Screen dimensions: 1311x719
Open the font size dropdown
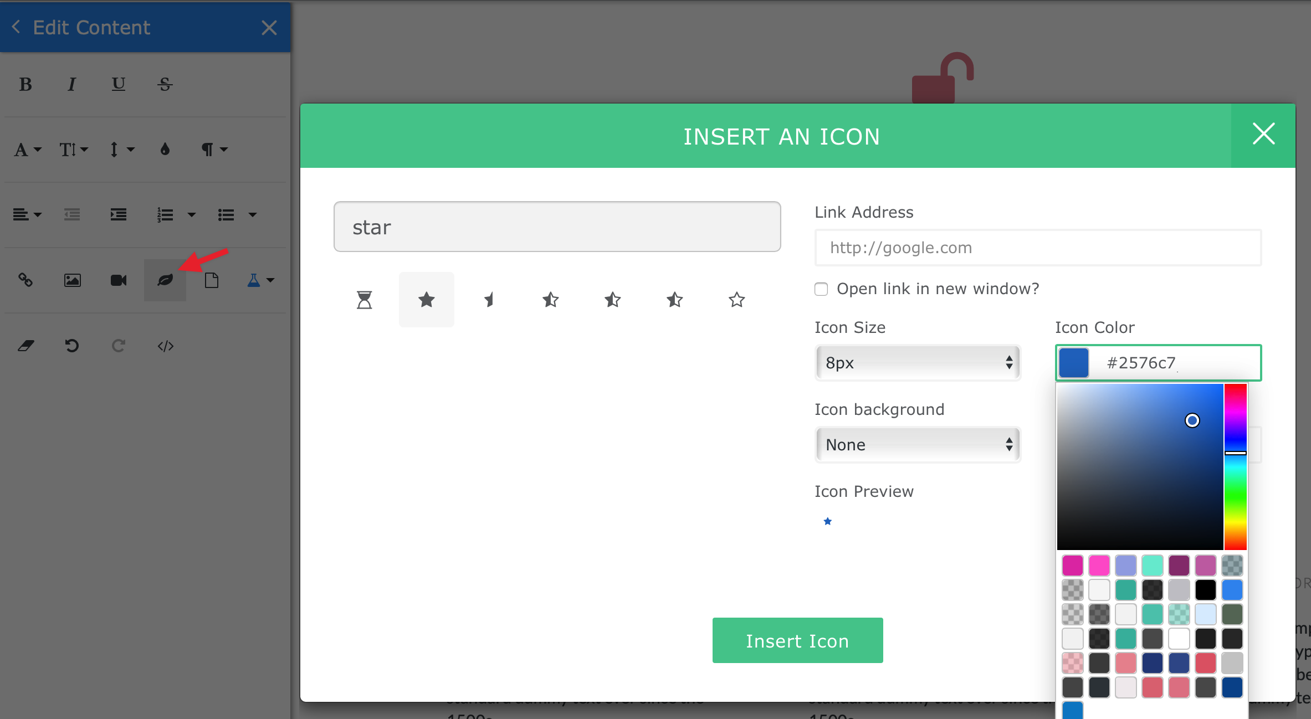74,150
